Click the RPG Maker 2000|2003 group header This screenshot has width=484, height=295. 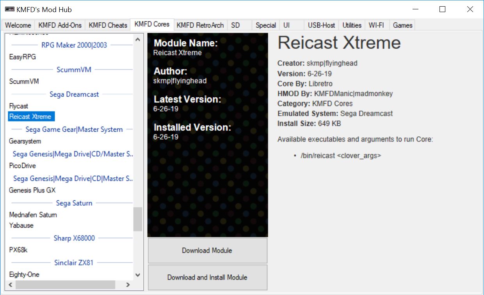pos(74,45)
